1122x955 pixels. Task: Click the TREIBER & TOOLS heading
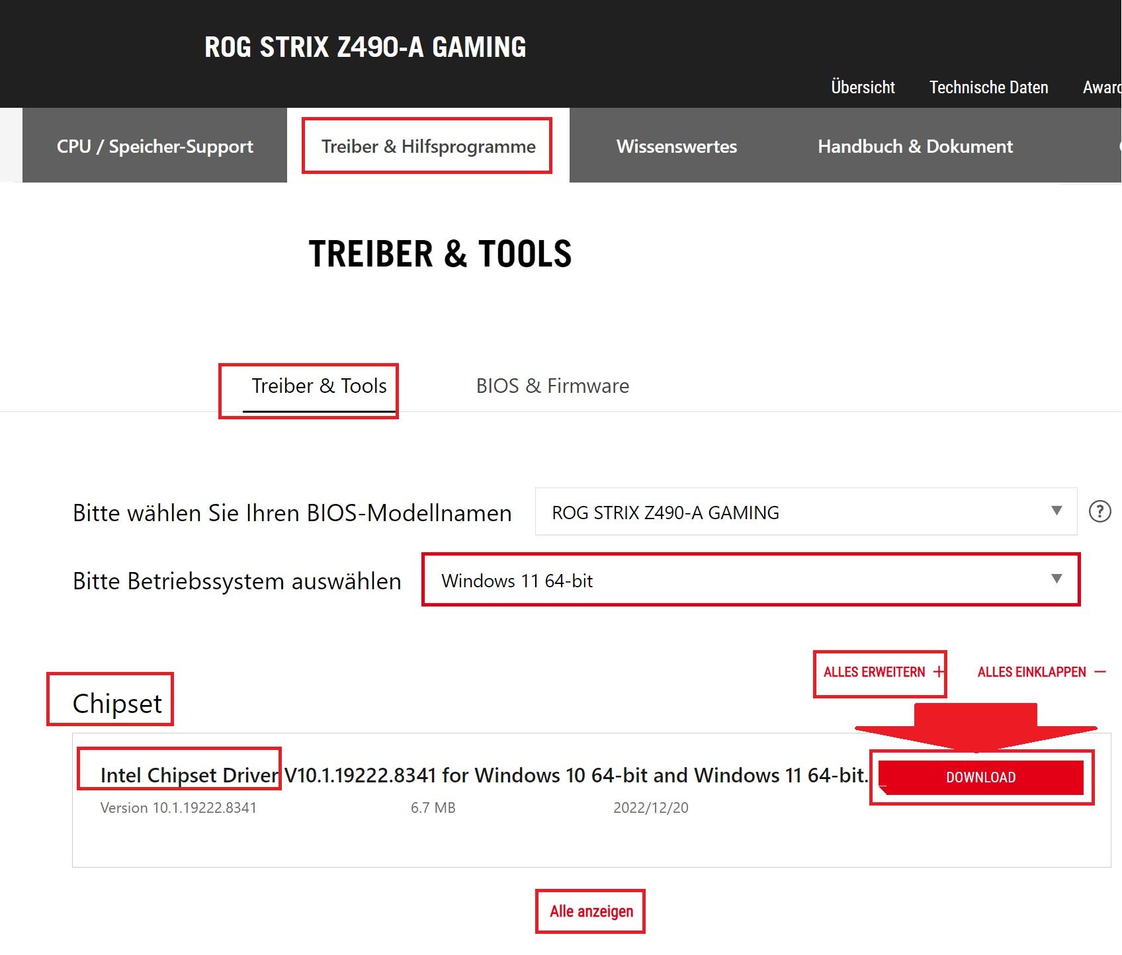point(440,254)
